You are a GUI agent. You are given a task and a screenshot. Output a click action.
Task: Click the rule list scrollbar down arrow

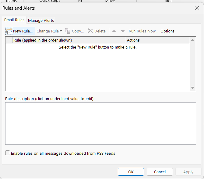pyautogui.click(x=192, y=88)
